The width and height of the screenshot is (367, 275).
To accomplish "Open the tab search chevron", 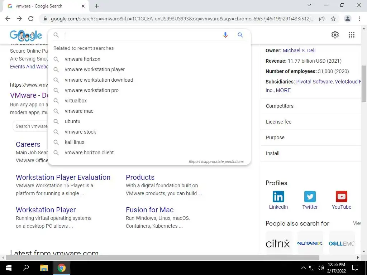I will point(309,5).
